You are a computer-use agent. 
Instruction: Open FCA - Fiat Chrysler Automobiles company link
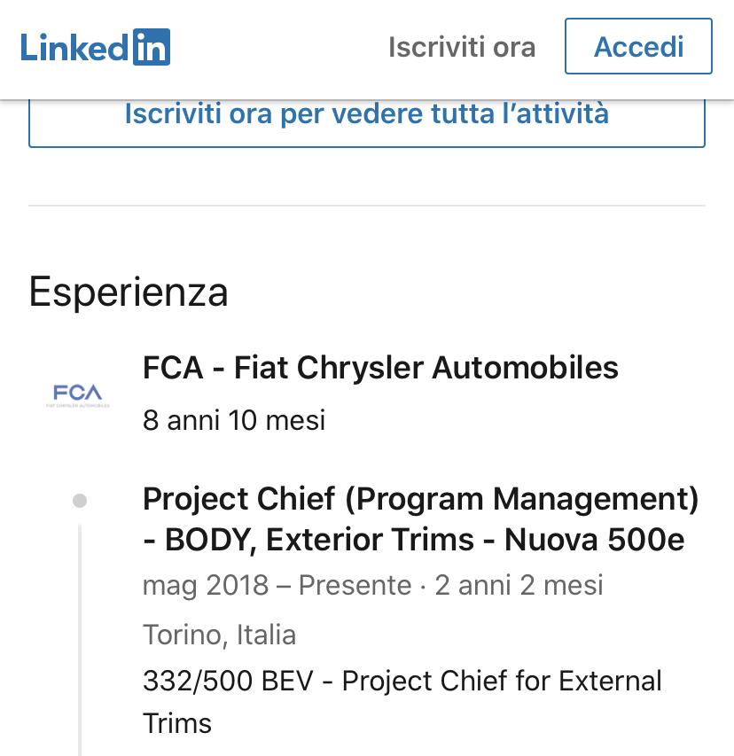380,368
